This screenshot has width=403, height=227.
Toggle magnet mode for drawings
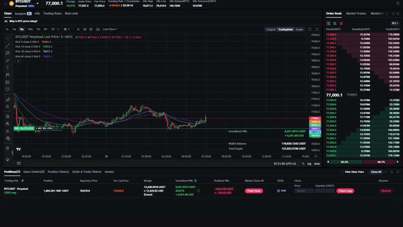coord(8,116)
